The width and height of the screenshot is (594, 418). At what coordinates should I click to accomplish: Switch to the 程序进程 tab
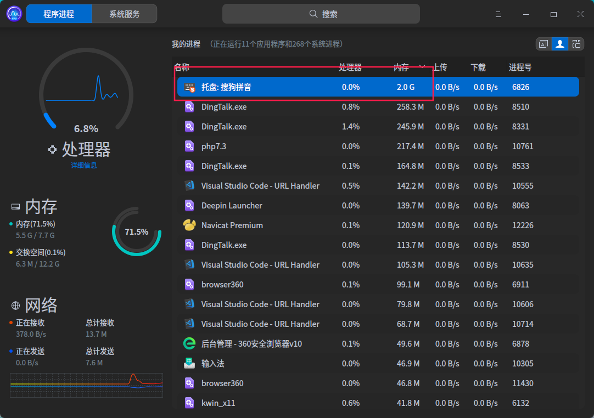click(59, 14)
